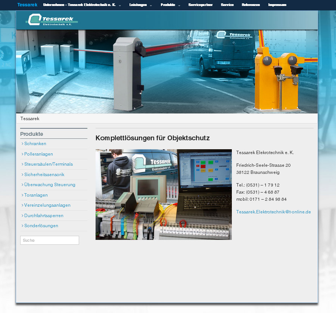Select the mobil: 0171 – 2 84 98 84 text
336x313 pixels.
[261, 199]
